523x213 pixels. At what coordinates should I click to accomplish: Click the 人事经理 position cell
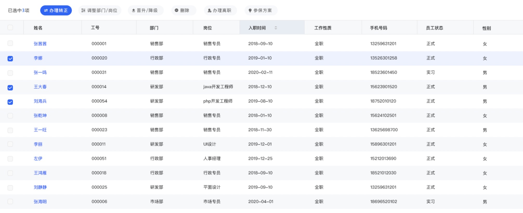[x=212, y=158]
